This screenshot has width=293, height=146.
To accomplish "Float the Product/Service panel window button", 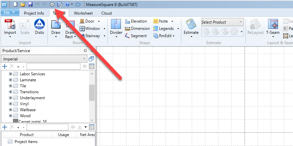I will coord(85,50).
